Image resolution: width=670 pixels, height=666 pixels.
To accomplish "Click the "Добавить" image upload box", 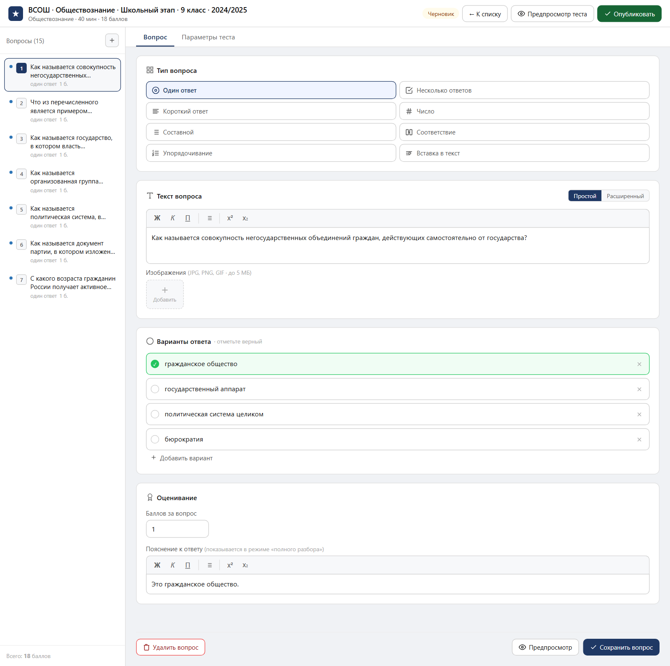I will coord(165,294).
